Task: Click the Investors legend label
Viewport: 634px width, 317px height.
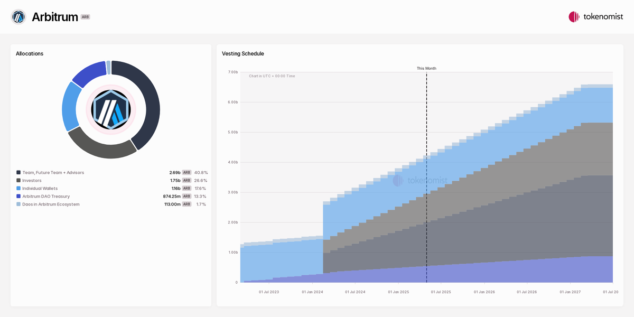Action: [x=32, y=181]
